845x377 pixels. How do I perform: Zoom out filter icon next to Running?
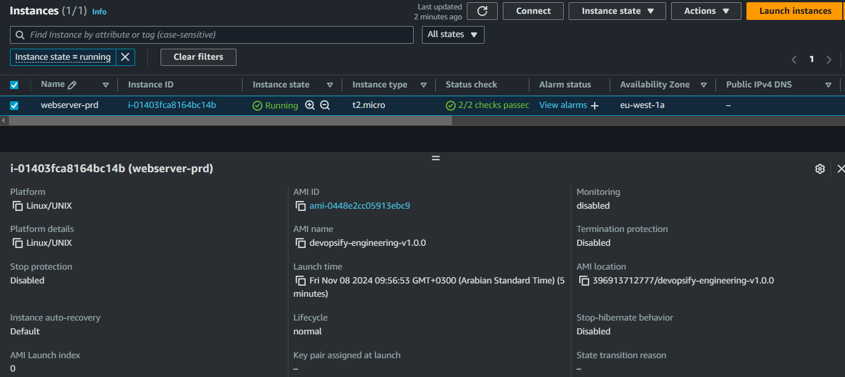(325, 105)
